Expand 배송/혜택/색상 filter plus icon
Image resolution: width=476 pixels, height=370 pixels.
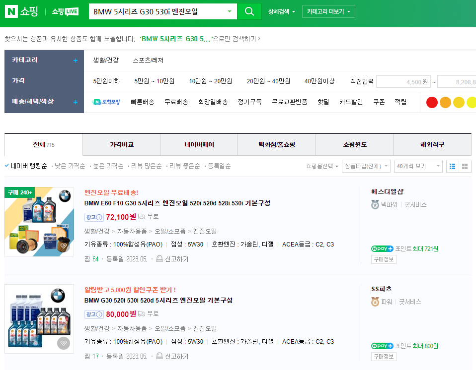click(x=76, y=102)
